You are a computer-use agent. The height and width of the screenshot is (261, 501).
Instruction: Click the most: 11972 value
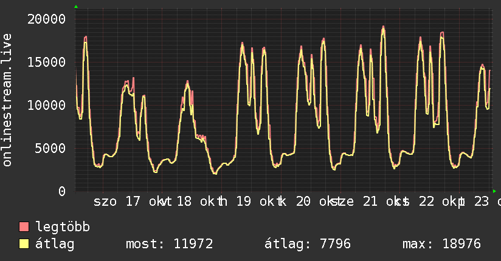170,244
